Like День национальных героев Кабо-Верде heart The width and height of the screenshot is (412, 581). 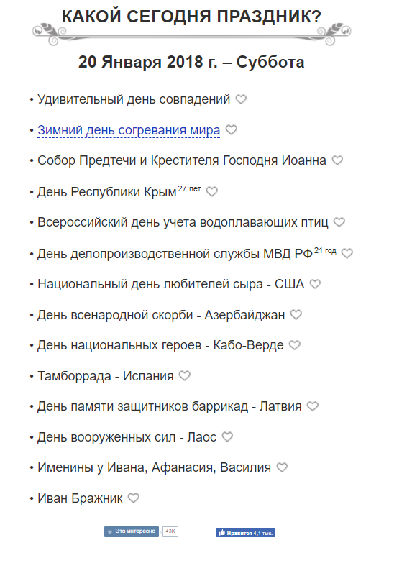pyautogui.click(x=295, y=345)
